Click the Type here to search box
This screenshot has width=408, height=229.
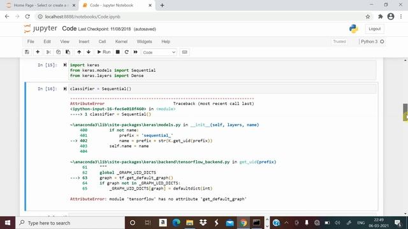[x=70, y=223]
